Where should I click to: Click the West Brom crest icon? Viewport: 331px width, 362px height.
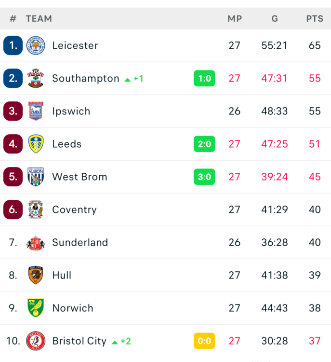pos(36,177)
